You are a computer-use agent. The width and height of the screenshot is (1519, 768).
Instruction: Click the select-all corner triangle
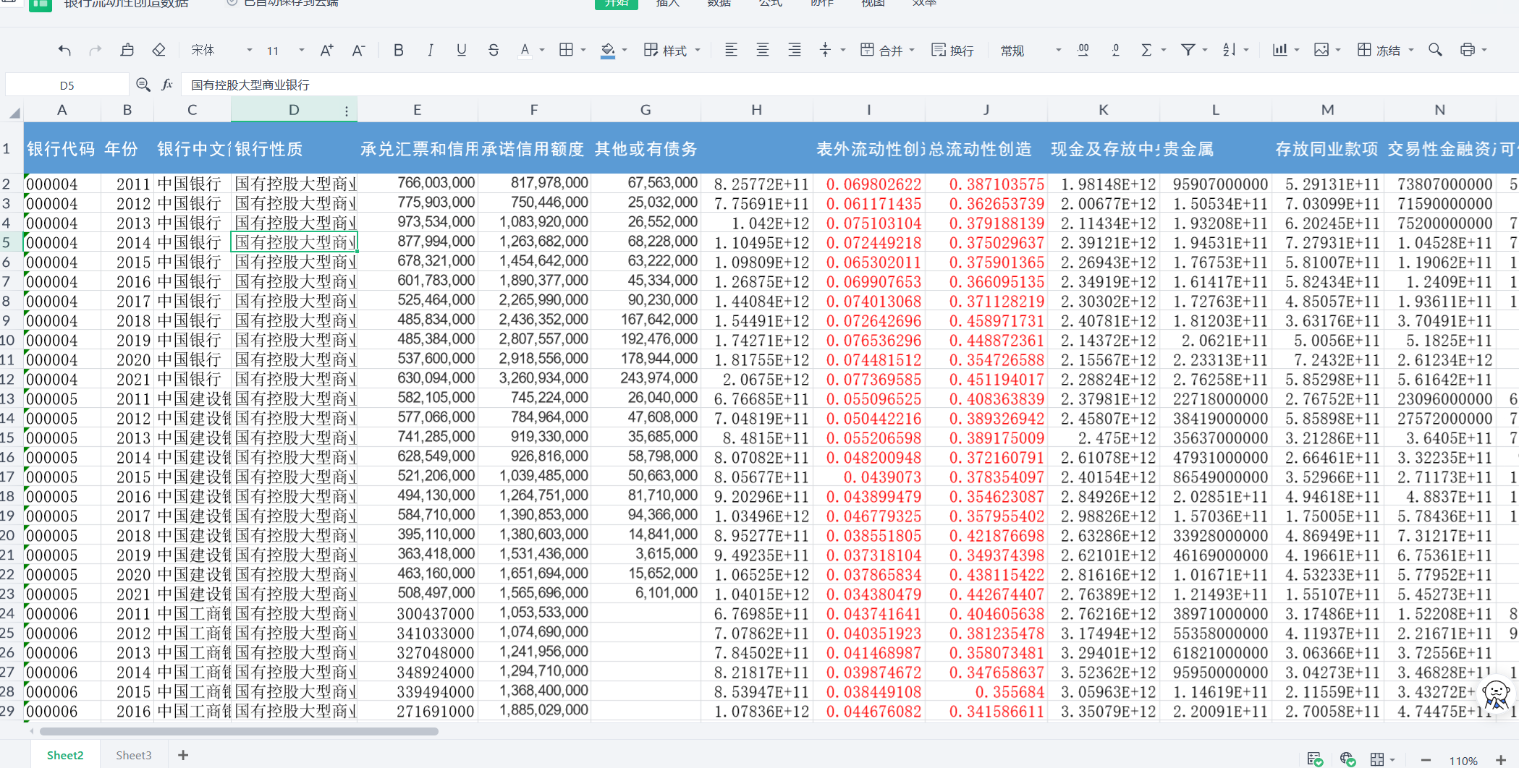[14, 112]
